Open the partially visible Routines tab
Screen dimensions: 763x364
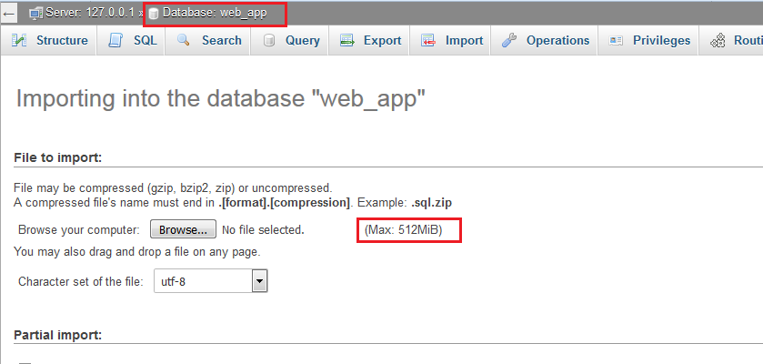[731, 40]
